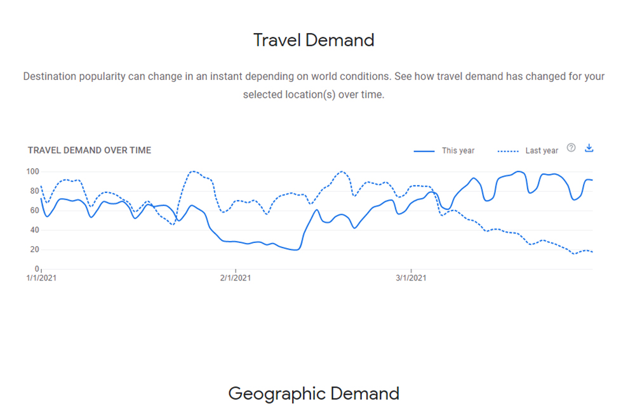Viewport: 635px width, 408px height.
Task: Click the 80 value on the y-axis
Action: coord(34,191)
